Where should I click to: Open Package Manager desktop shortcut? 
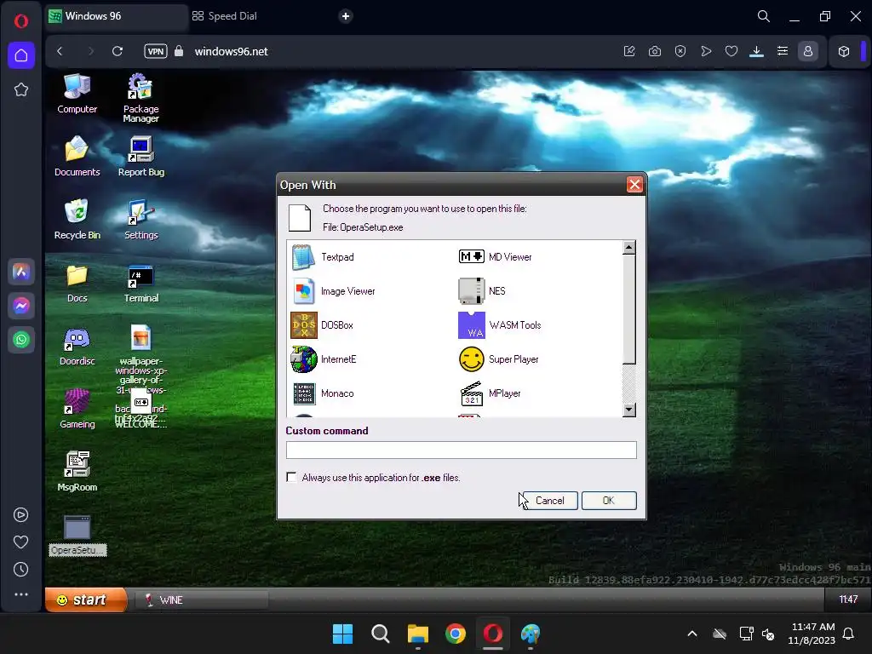[x=141, y=98]
